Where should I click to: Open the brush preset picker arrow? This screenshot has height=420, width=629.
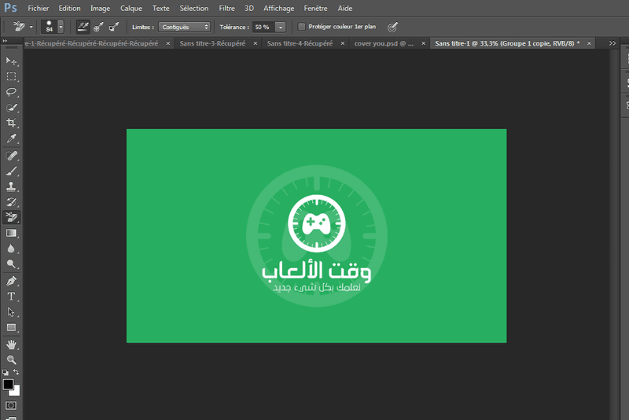click(61, 27)
